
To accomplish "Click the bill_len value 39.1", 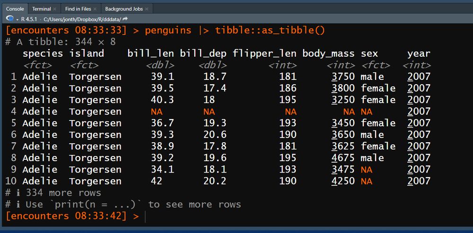I will click(162, 77).
